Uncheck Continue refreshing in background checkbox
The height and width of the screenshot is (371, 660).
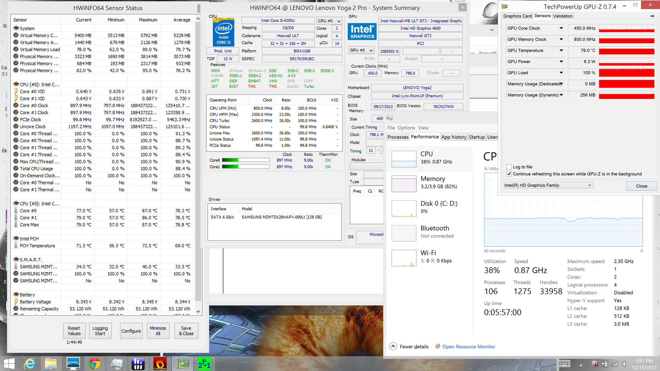[509, 174]
